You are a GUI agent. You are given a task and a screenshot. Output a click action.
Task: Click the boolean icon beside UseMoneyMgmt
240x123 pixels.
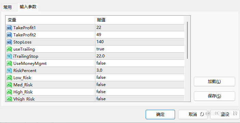pos(9,64)
